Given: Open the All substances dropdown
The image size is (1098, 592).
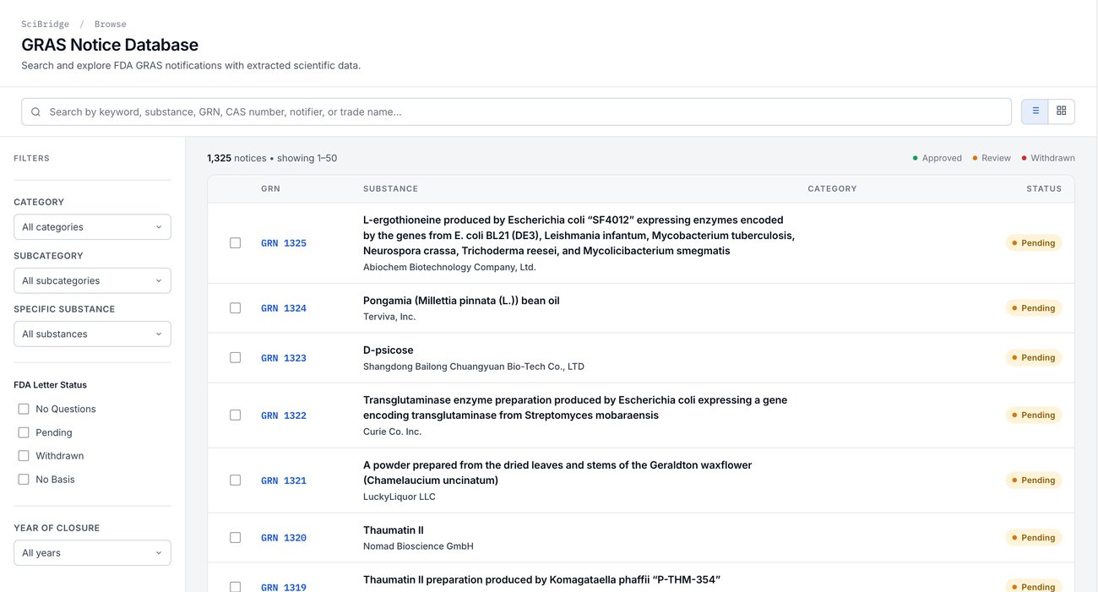Looking at the screenshot, I should click(92, 334).
